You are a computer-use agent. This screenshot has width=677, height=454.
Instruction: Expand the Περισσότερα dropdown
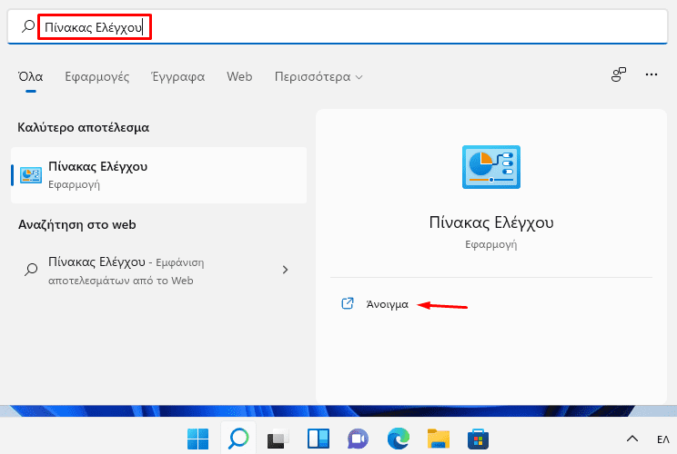click(318, 76)
